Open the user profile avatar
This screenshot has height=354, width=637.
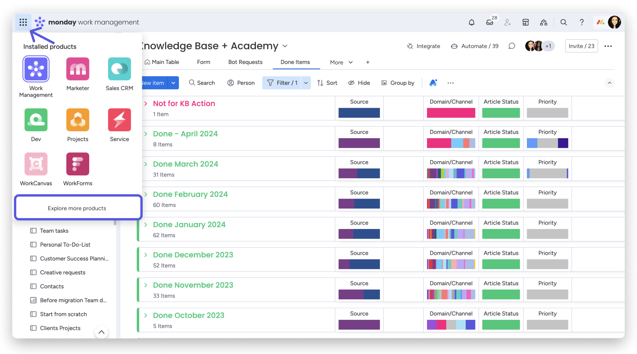pyautogui.click(x=614, y=22)
